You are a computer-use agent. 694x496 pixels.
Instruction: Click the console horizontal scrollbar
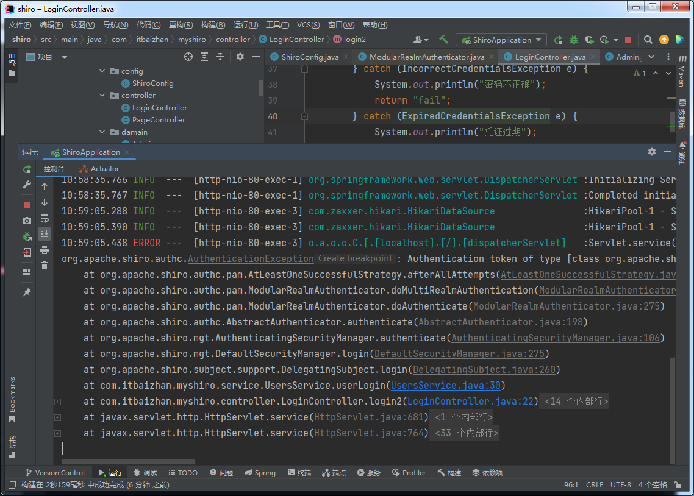point(128,462)
